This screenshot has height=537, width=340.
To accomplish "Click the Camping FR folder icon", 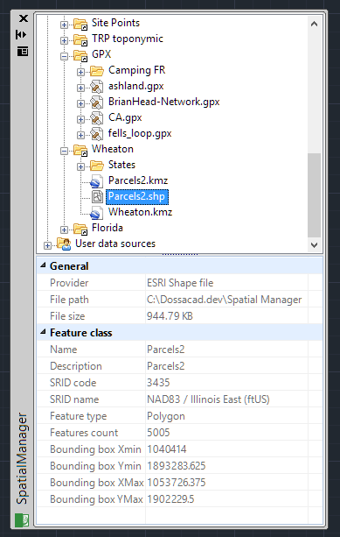I will click(97, 71).
